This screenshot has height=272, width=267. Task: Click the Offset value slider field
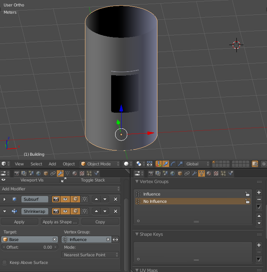click(29, 247)
